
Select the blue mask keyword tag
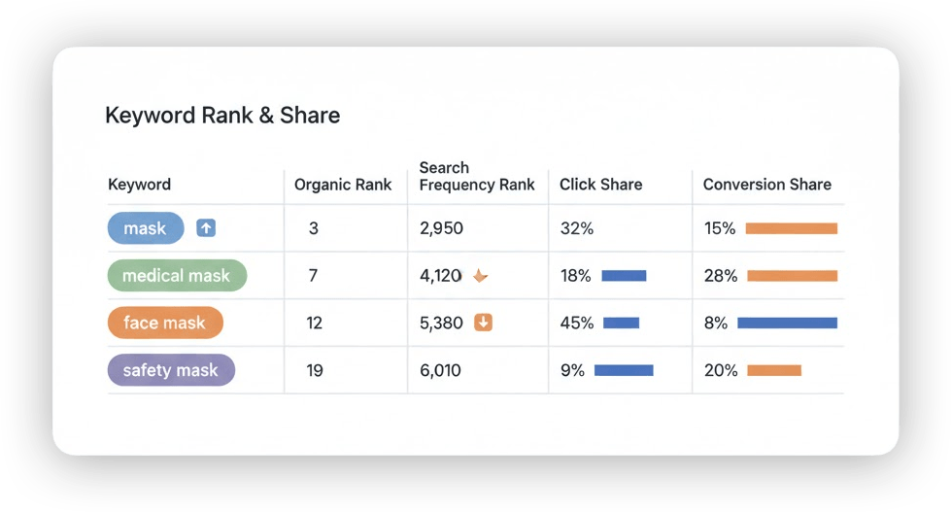(x=145, y=228)
